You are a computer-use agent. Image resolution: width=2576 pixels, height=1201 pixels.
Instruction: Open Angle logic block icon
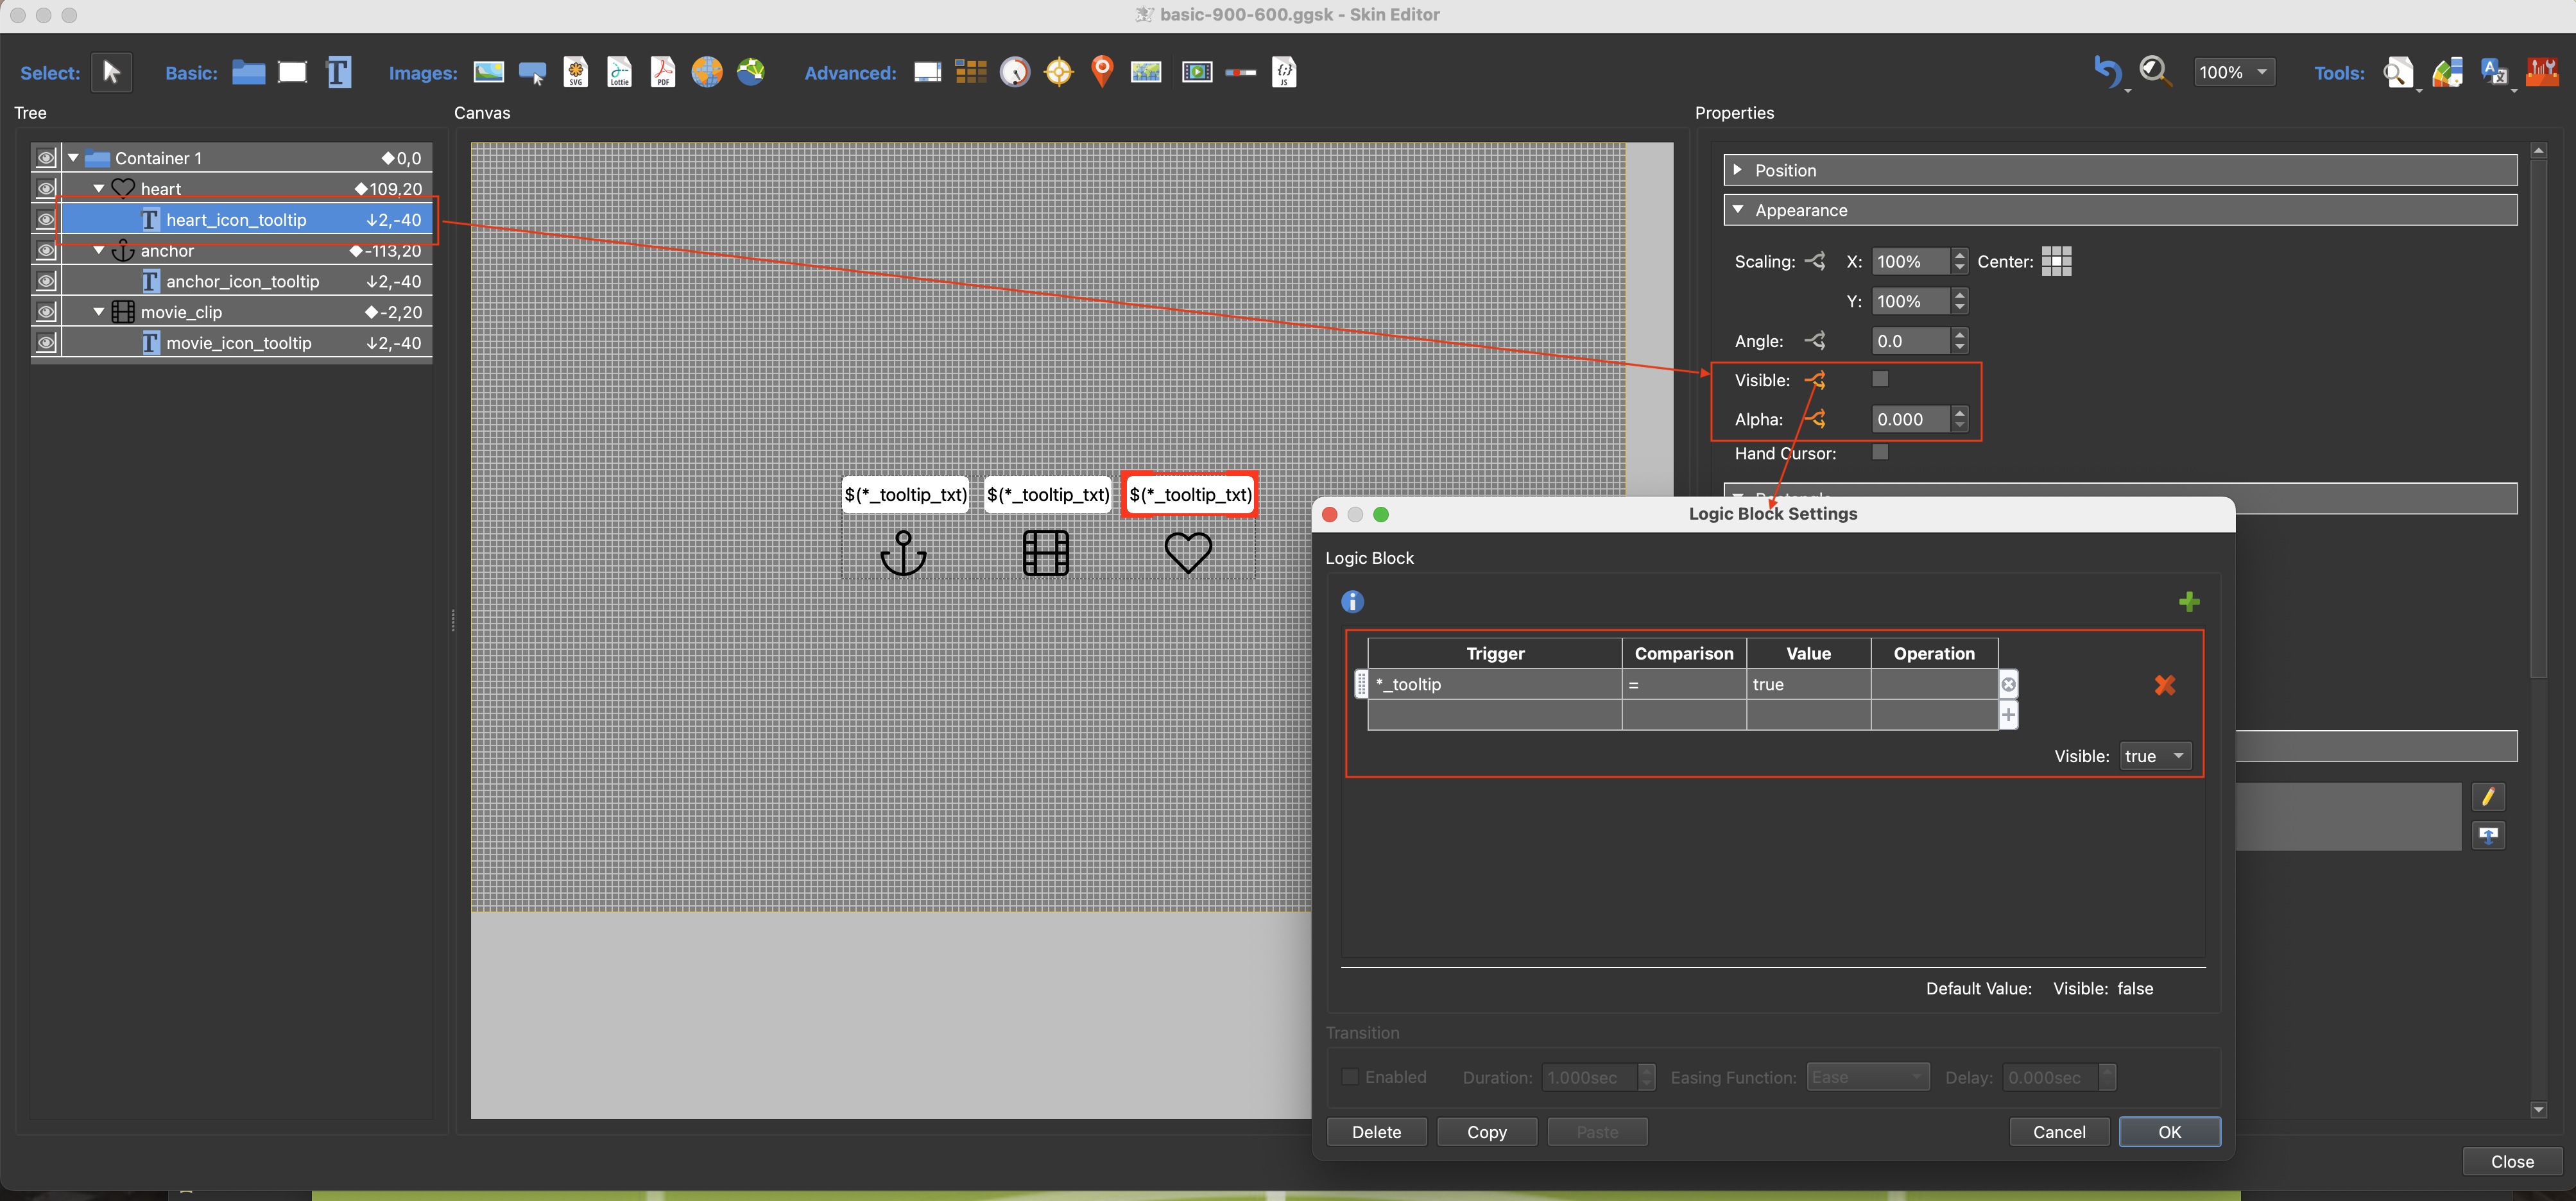click(1815, 341)
